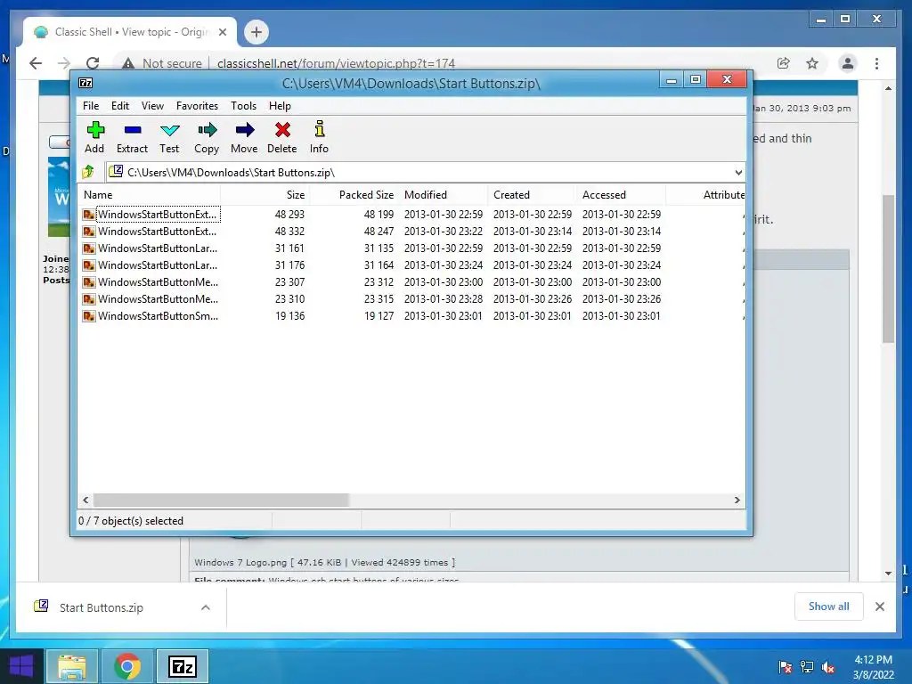Go back in Chrome browser
This screenshot has width=912, height=684.
click(36, 63)
